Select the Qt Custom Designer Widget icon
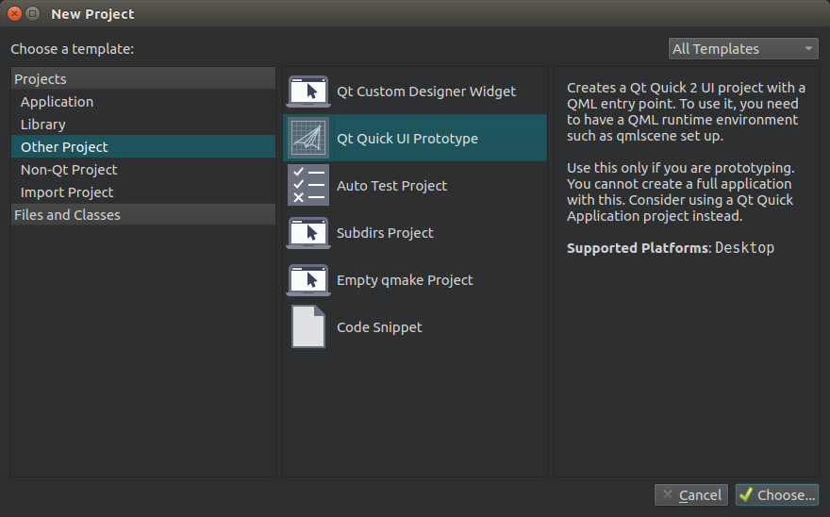 click(308, 92)
